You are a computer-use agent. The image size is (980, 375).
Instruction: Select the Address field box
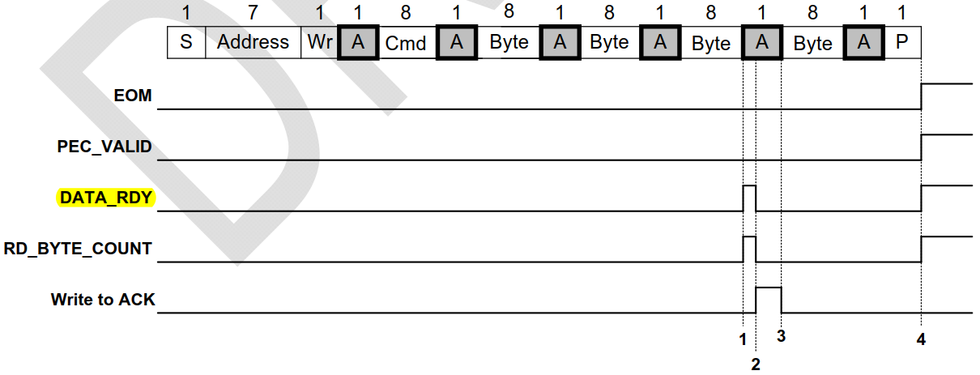(253, 42)
